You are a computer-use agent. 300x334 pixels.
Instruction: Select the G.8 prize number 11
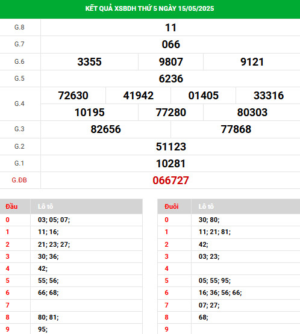coord(171,28)
